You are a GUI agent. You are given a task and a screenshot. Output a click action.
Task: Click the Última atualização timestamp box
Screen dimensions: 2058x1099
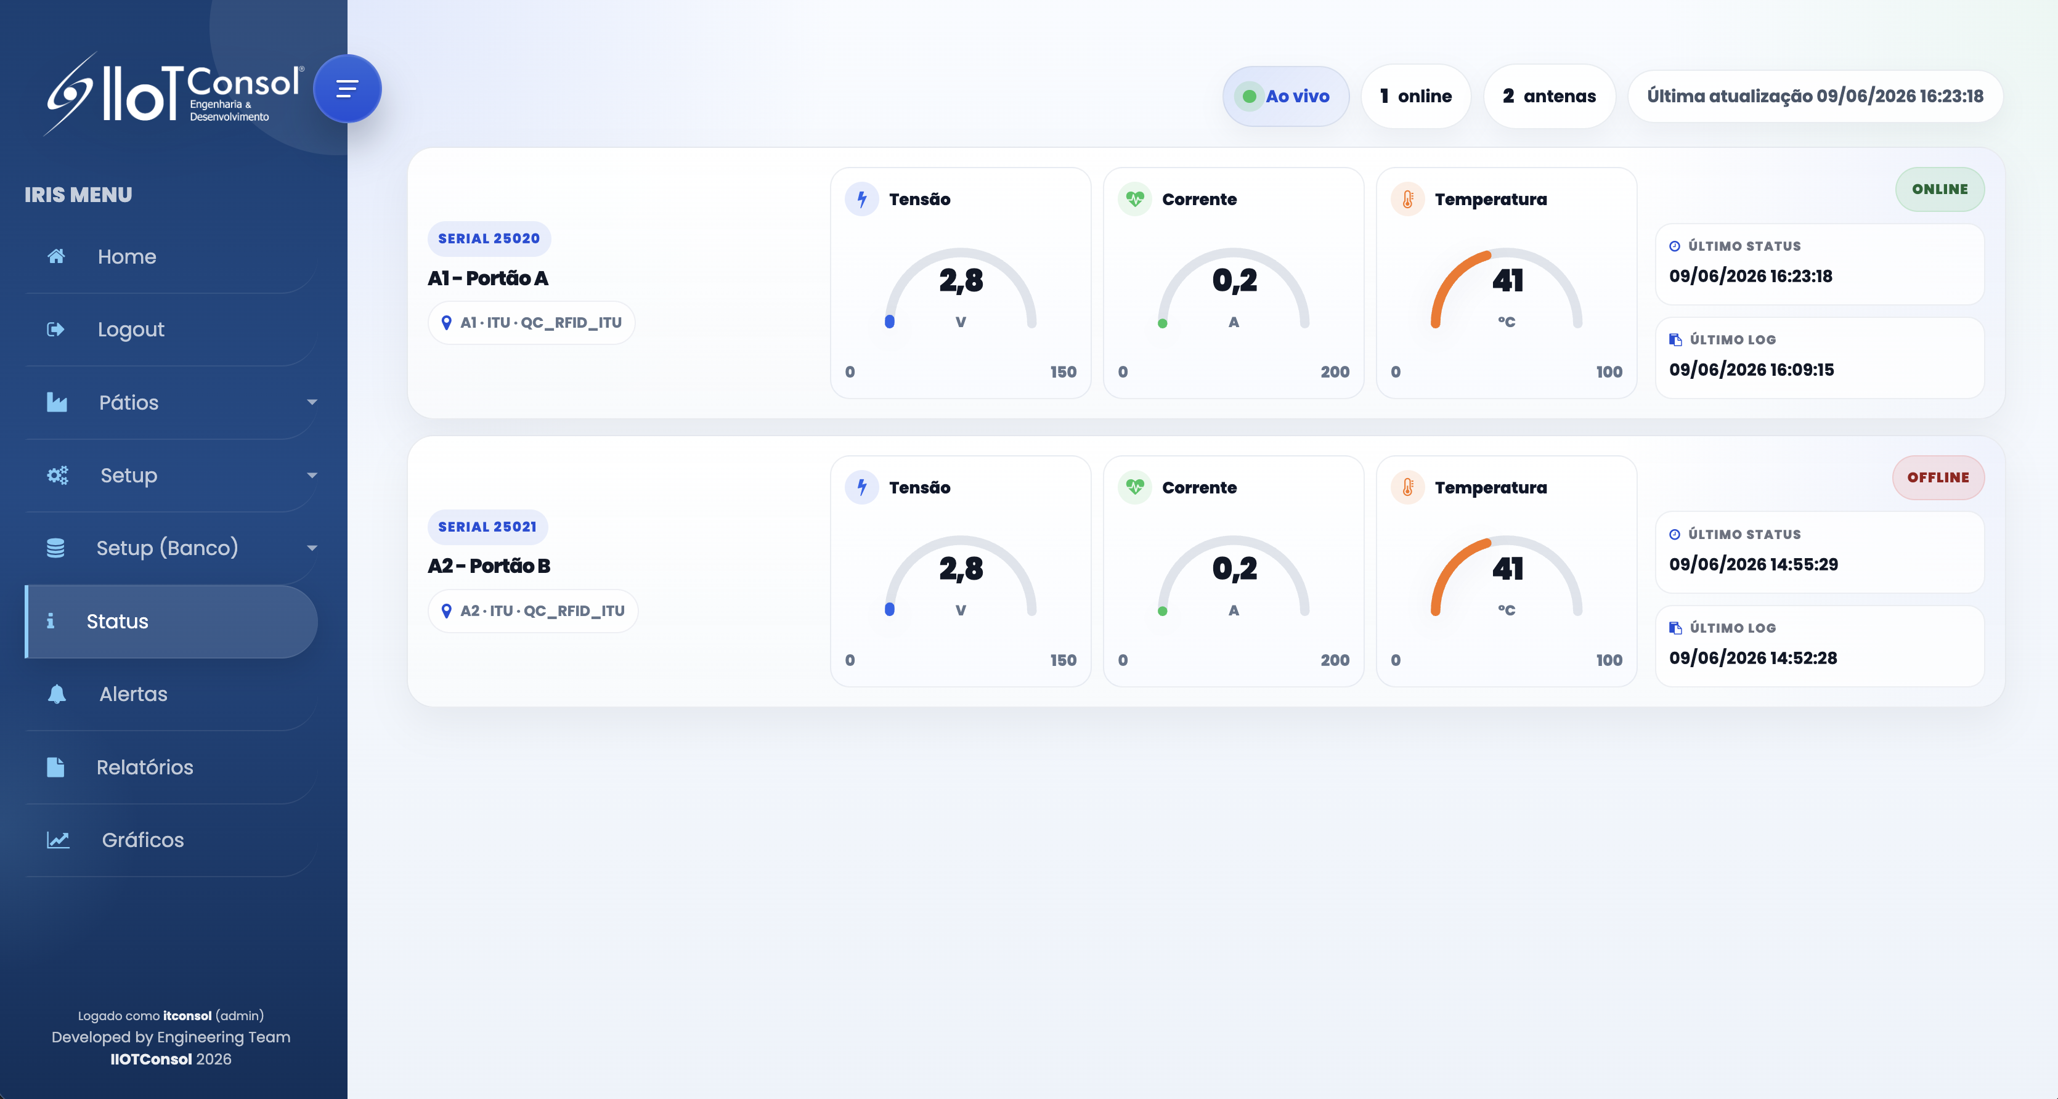click(1815, 96)
